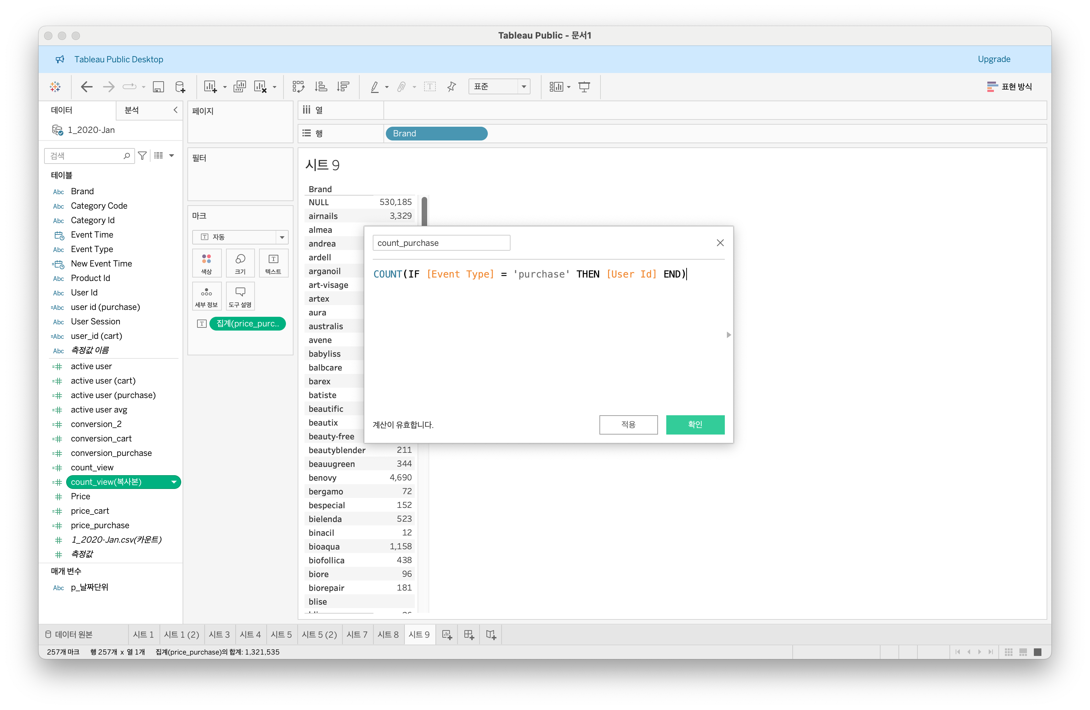The width and height of the screenshot is (1090, 710).
Task: Open the presentation mode icon
Action: click(x=584, y=87)
